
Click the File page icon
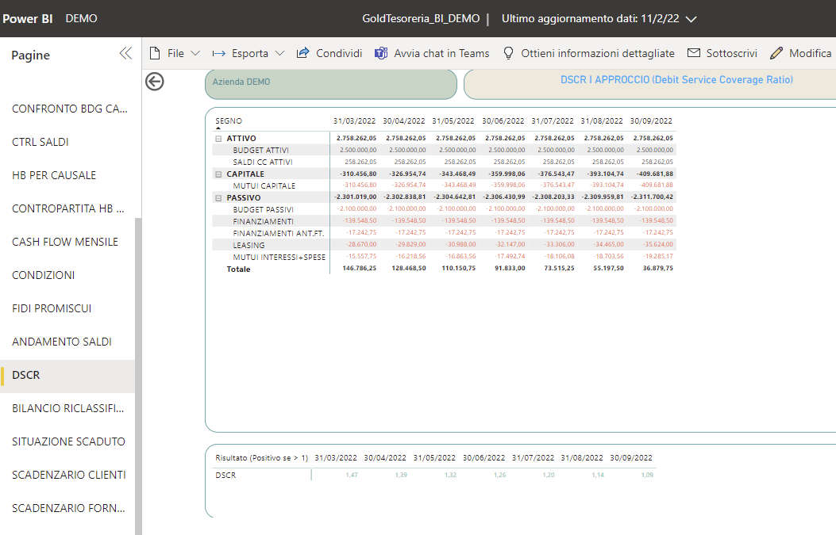155,53
